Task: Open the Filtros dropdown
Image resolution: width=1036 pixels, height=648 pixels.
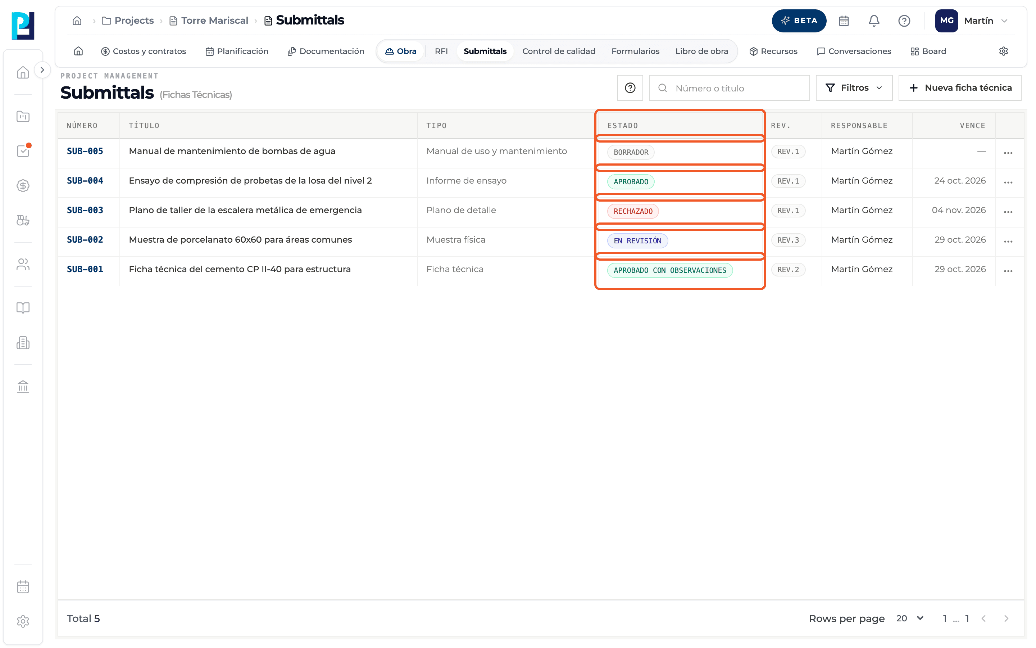Action: click(x=854, y=88)
